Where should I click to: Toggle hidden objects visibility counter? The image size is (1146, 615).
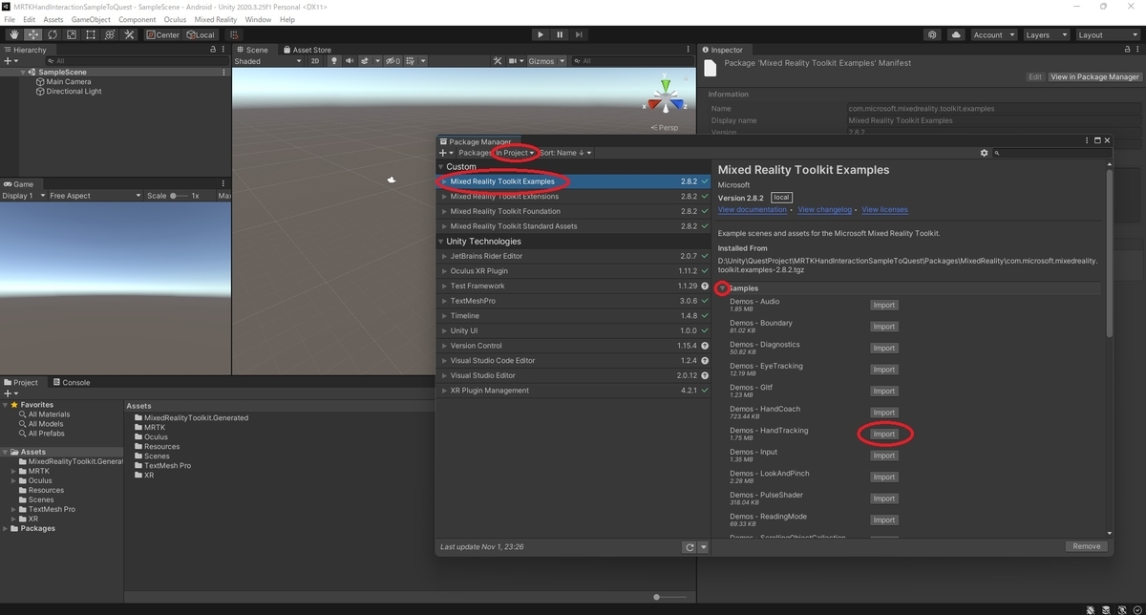393,61
